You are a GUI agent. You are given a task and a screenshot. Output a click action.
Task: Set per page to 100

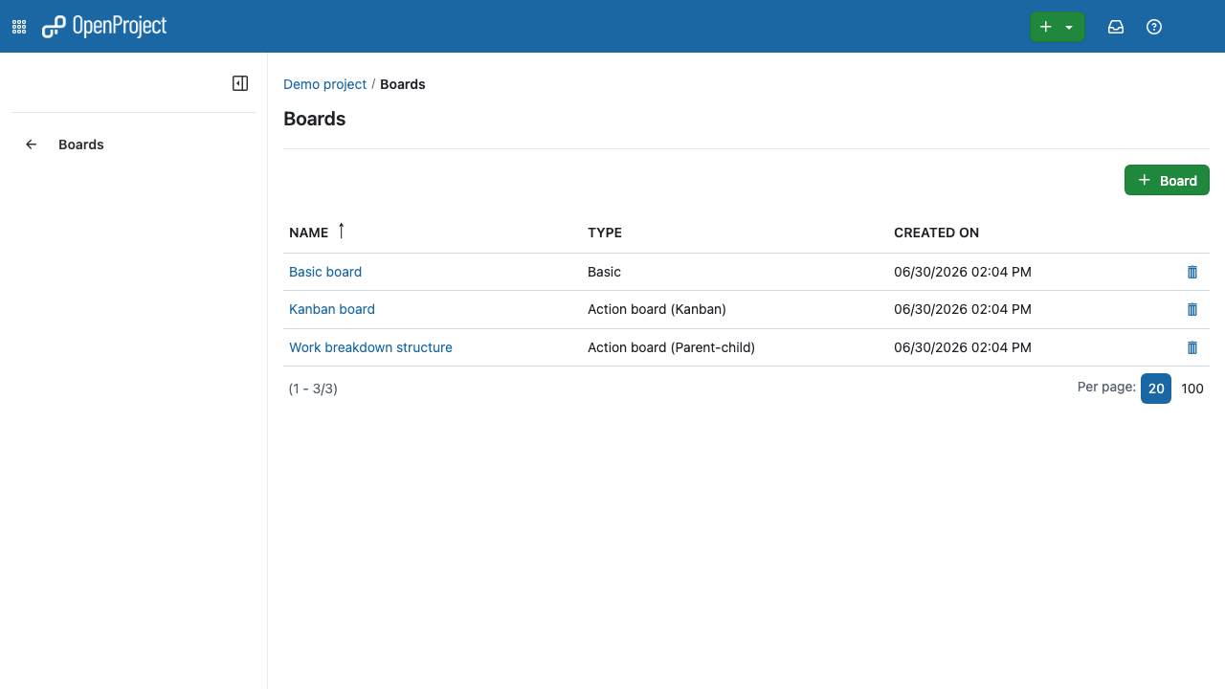(x=1192, y=389)
